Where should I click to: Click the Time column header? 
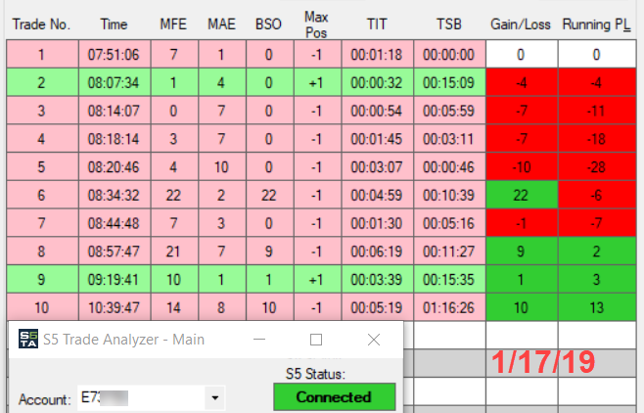(x=114, y=24)
